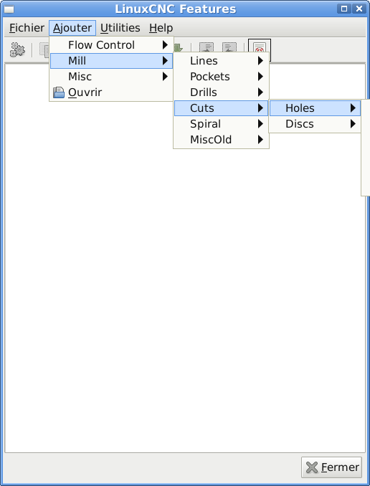Open the Help menu
The width and height of the screenshot is (370, 486).
click(161, 28)
